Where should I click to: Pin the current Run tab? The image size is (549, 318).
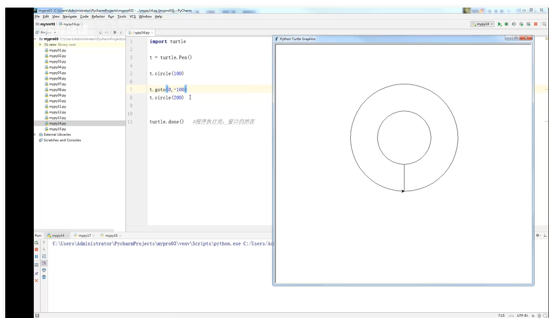(37, 273)
